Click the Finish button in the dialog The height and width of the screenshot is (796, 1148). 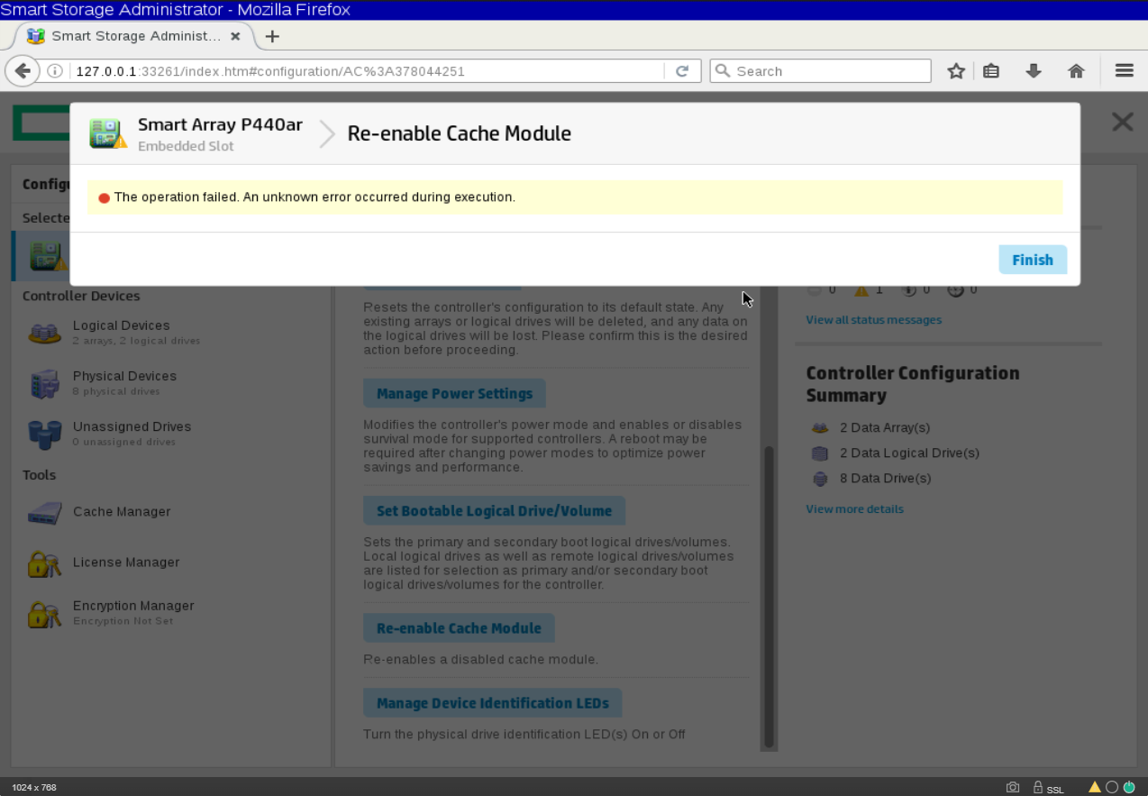[x=1033, y=260]
